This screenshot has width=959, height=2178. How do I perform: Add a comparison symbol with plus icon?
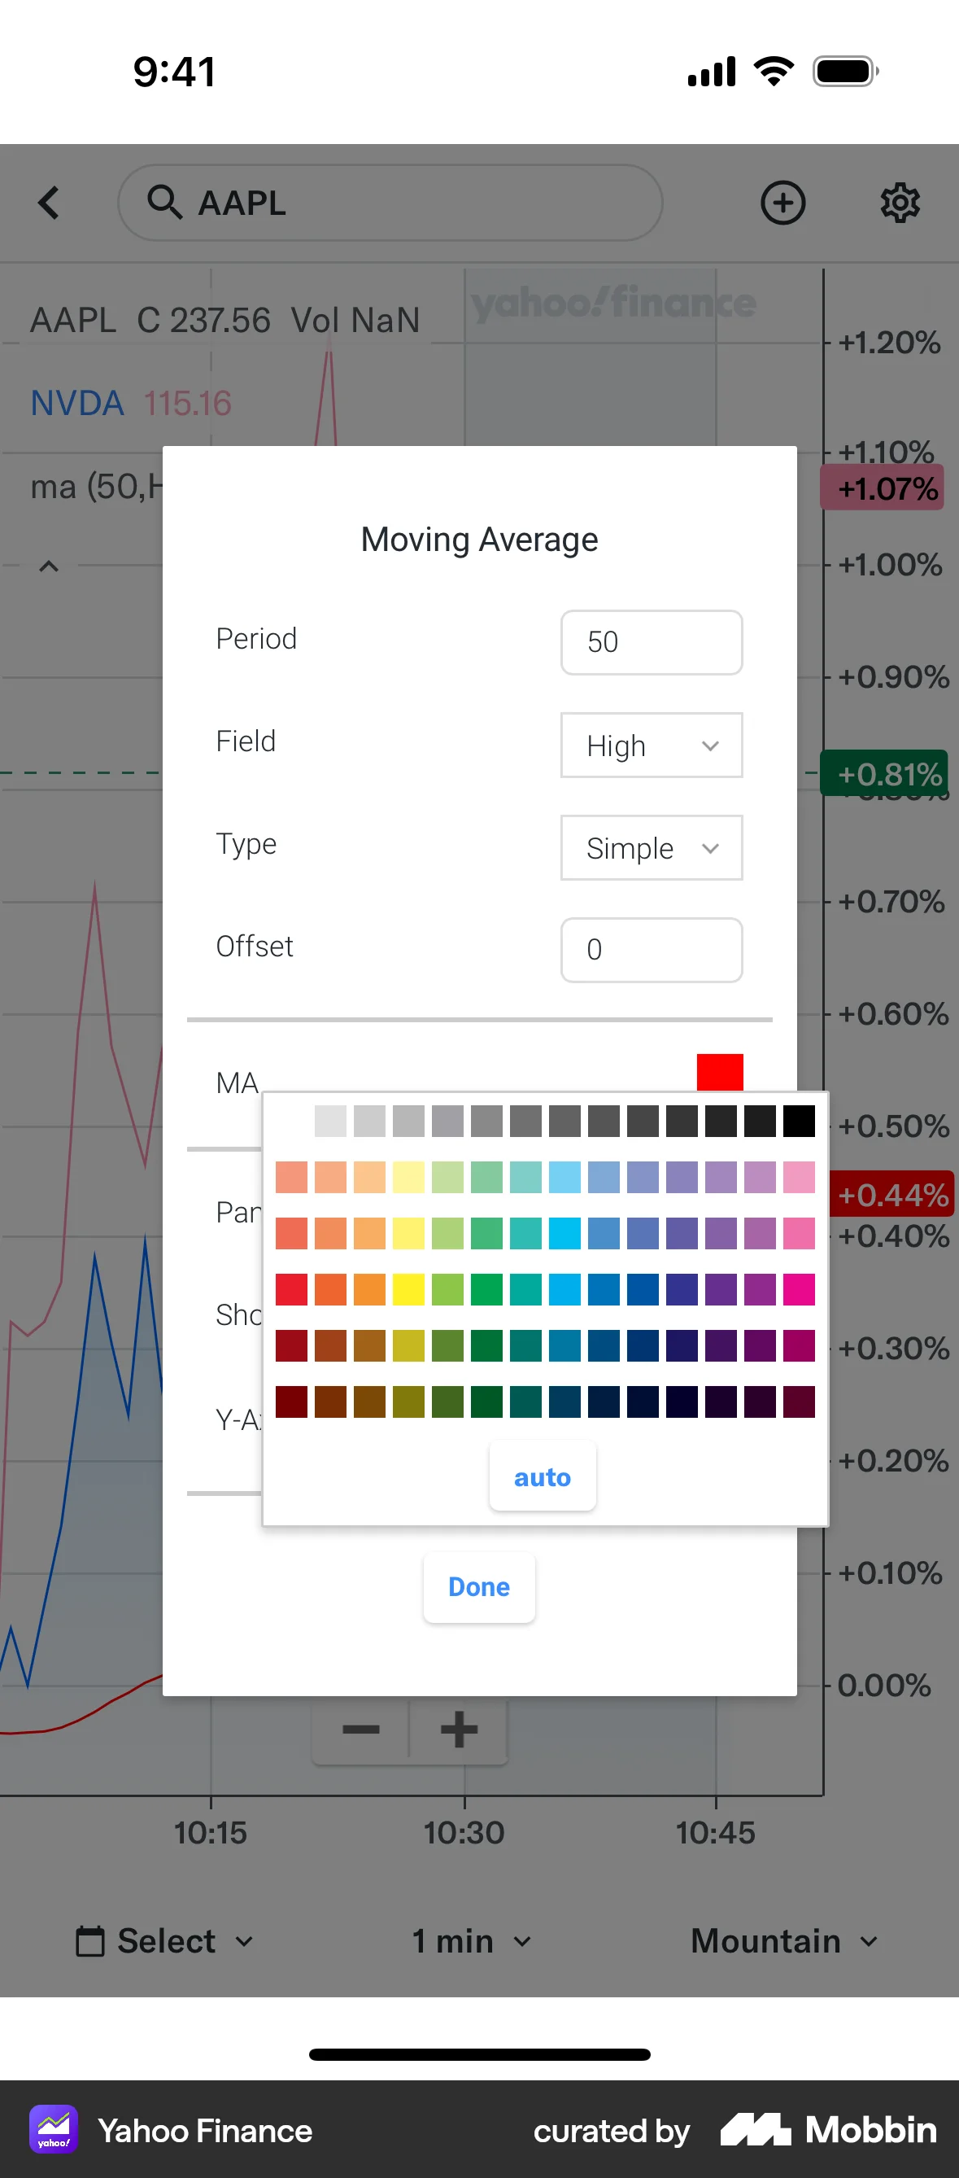782,203
